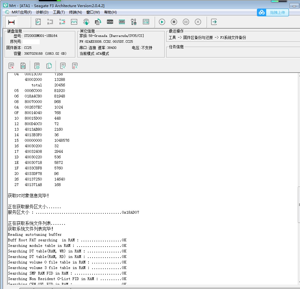Click log row 15 00000000 1048576
The width and height of the screenshot is (300, 289).
(x=42, y=140)
